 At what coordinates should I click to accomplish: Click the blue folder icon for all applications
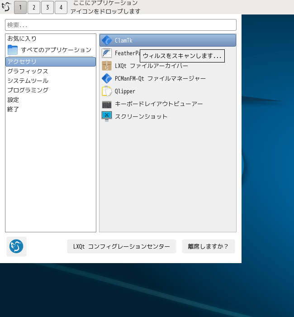(x=13, y=50)
